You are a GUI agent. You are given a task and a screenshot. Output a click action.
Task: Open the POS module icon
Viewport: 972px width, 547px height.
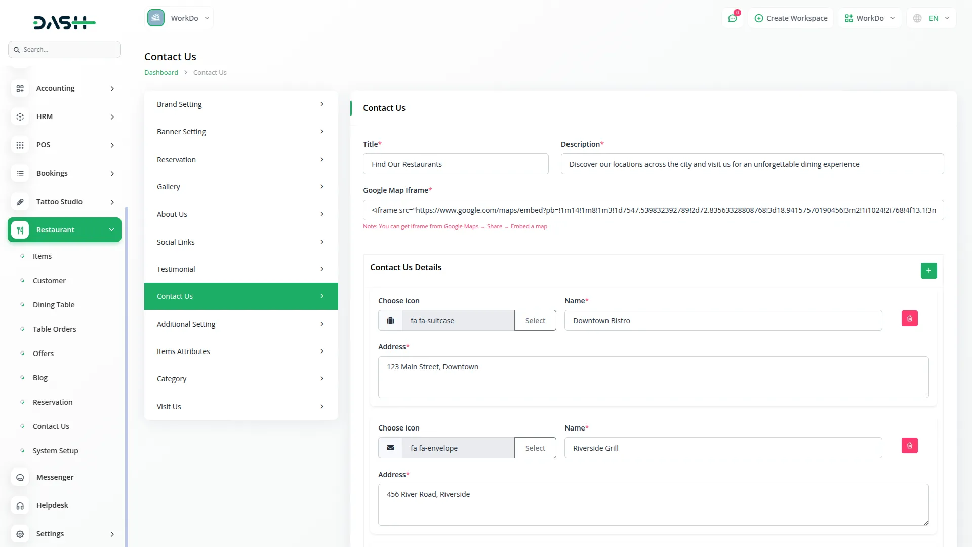20,145
